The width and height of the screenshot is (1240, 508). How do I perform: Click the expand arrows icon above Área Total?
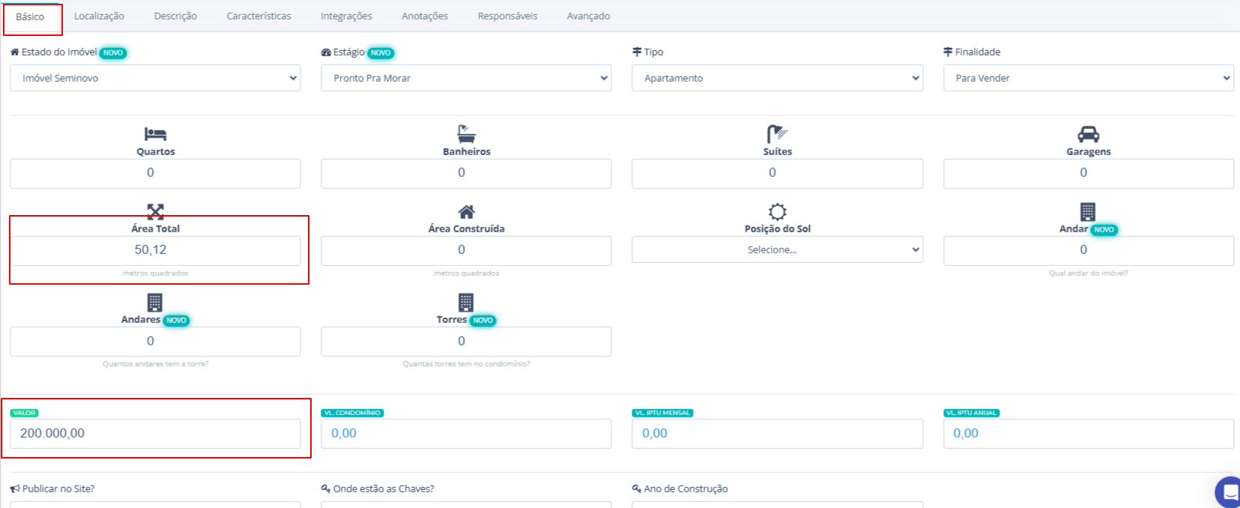(x=155, y=211)
